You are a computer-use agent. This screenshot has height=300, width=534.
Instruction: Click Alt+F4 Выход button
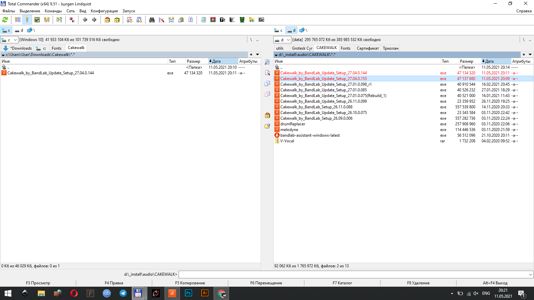(495, 283)
